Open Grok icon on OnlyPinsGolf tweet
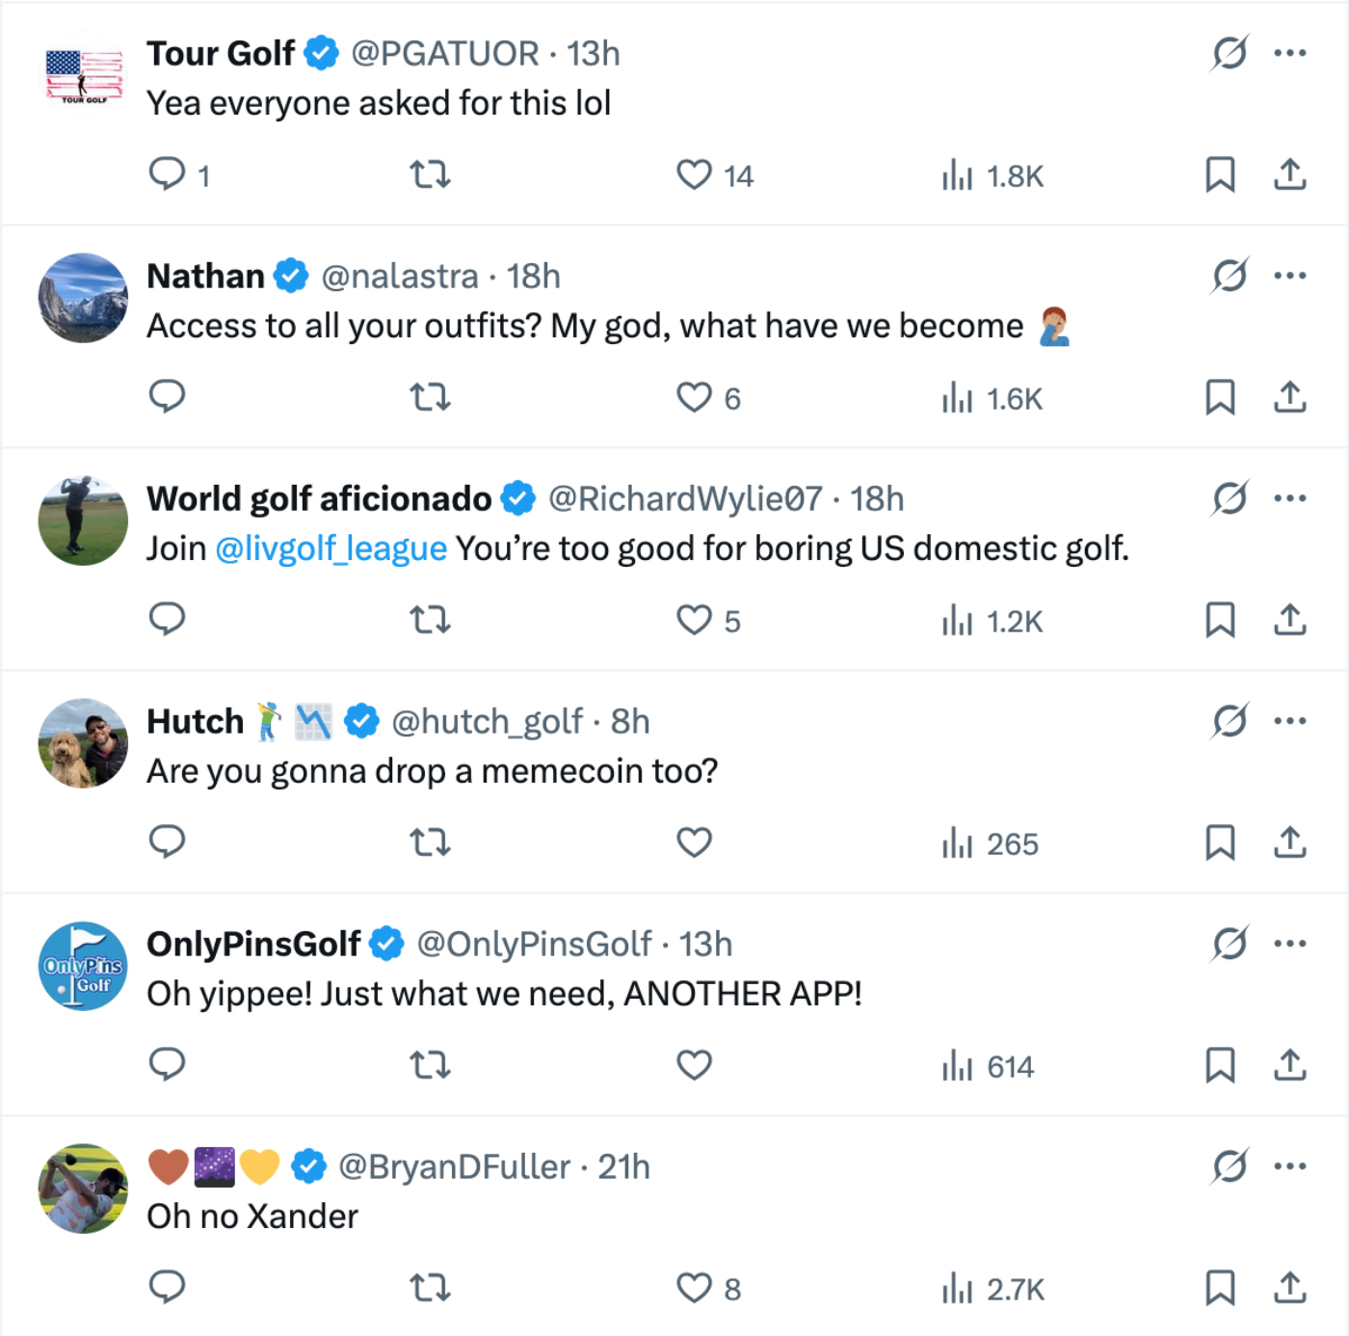Viewport: 1349px width, 1336px height. [x=1230, y=944]
